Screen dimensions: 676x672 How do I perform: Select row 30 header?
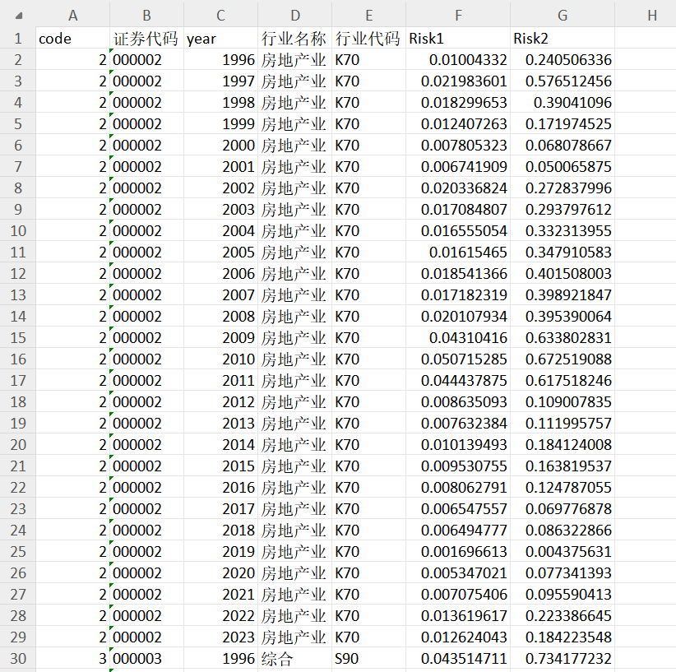[x=17, y=658]
